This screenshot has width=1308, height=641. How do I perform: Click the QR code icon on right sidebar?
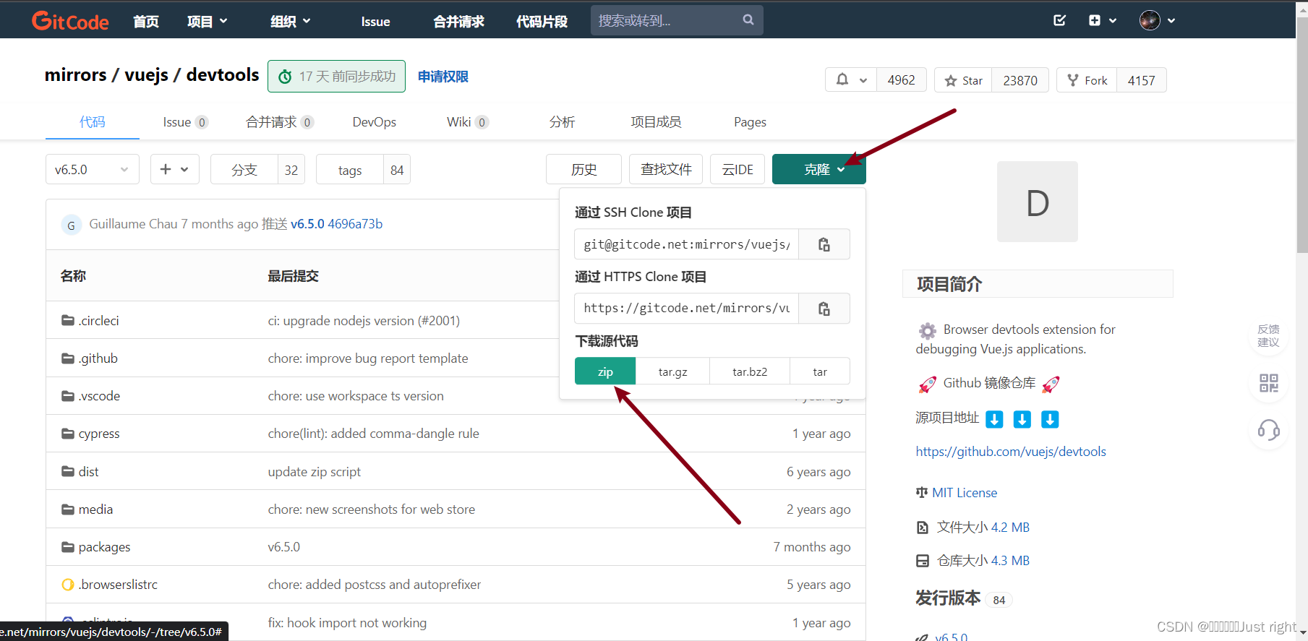click(1268, 382)
